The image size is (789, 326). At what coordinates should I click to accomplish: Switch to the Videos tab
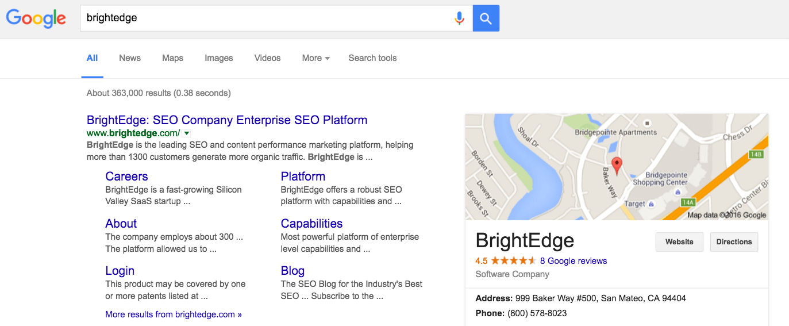point(268,58)
